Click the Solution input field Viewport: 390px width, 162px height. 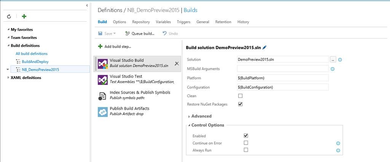283,60
